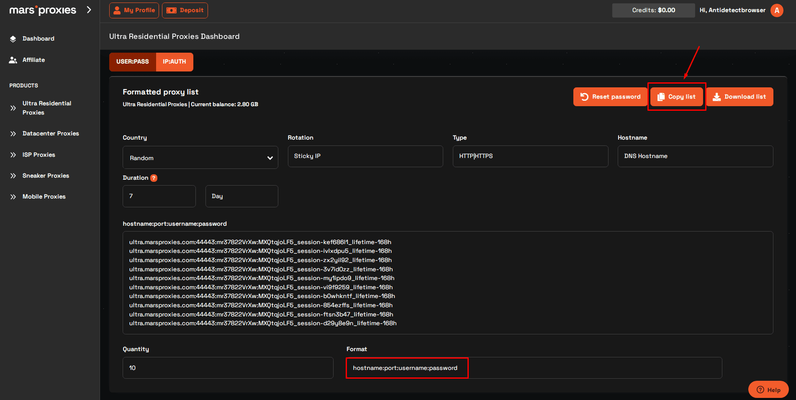Click Download list button

tap(740, 97)
